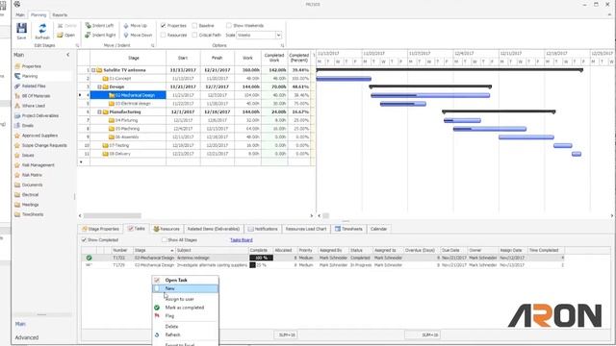Click the Main section at sidebar bottom

[20, 324]
